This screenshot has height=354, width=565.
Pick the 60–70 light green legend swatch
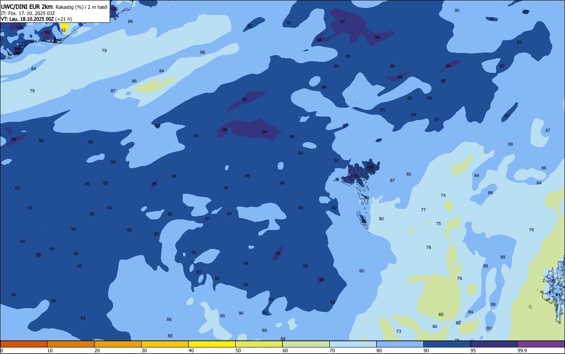[x=306, y=344]
